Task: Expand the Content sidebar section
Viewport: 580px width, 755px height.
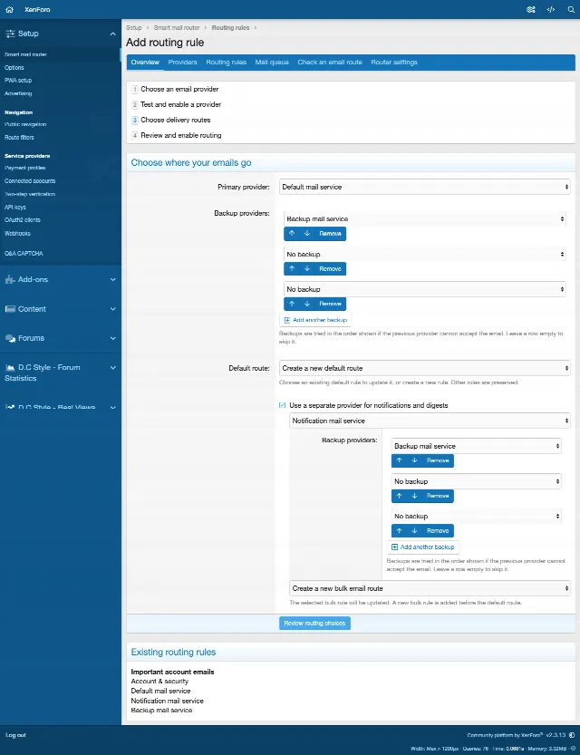Action: pos(112,309)
